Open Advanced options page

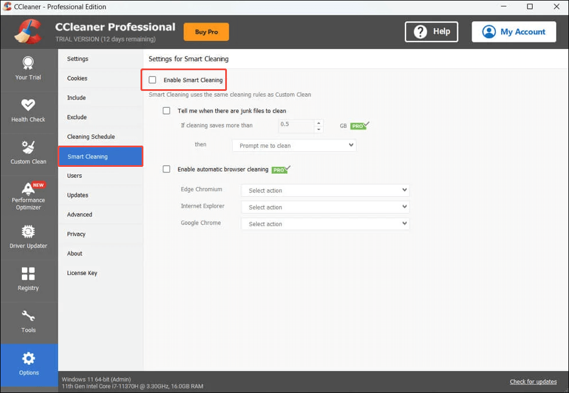(101, 215)
